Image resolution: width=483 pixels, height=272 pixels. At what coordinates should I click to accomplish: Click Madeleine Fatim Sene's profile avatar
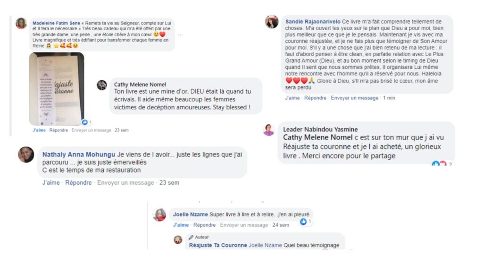coord(21,24)
